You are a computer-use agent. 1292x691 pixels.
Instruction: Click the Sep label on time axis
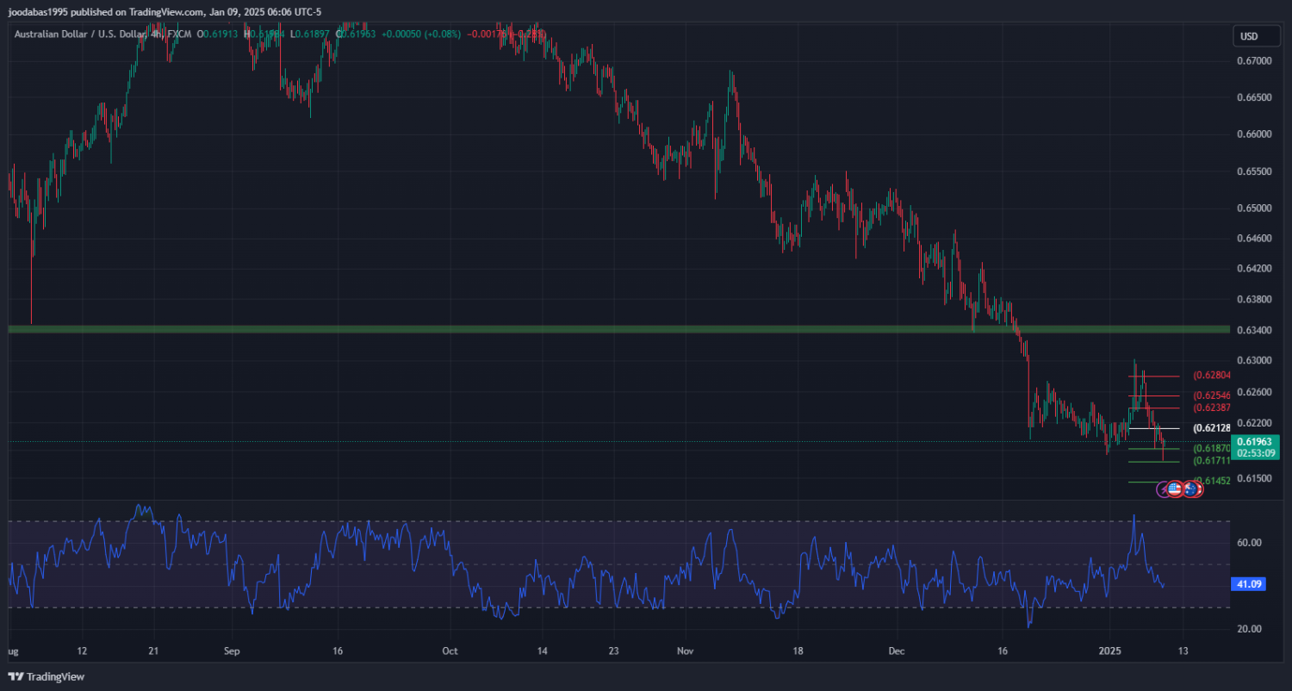coord(230,651)
